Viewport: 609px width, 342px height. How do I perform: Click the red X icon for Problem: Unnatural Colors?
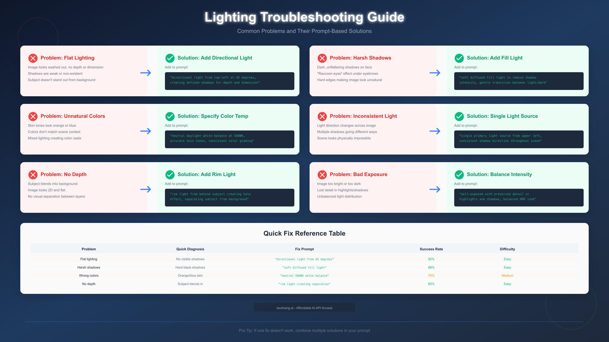tap(33, 116)
